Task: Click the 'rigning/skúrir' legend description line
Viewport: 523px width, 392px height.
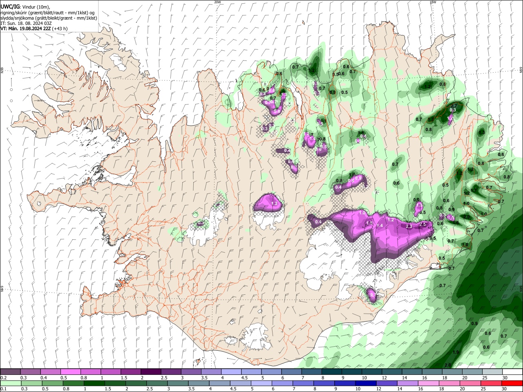Action: click(47, 13)
